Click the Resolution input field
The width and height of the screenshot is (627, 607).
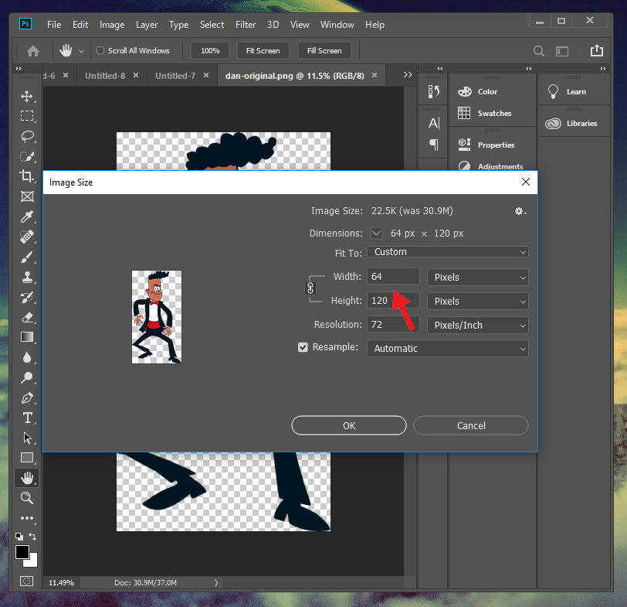click(x=393, y=324)
